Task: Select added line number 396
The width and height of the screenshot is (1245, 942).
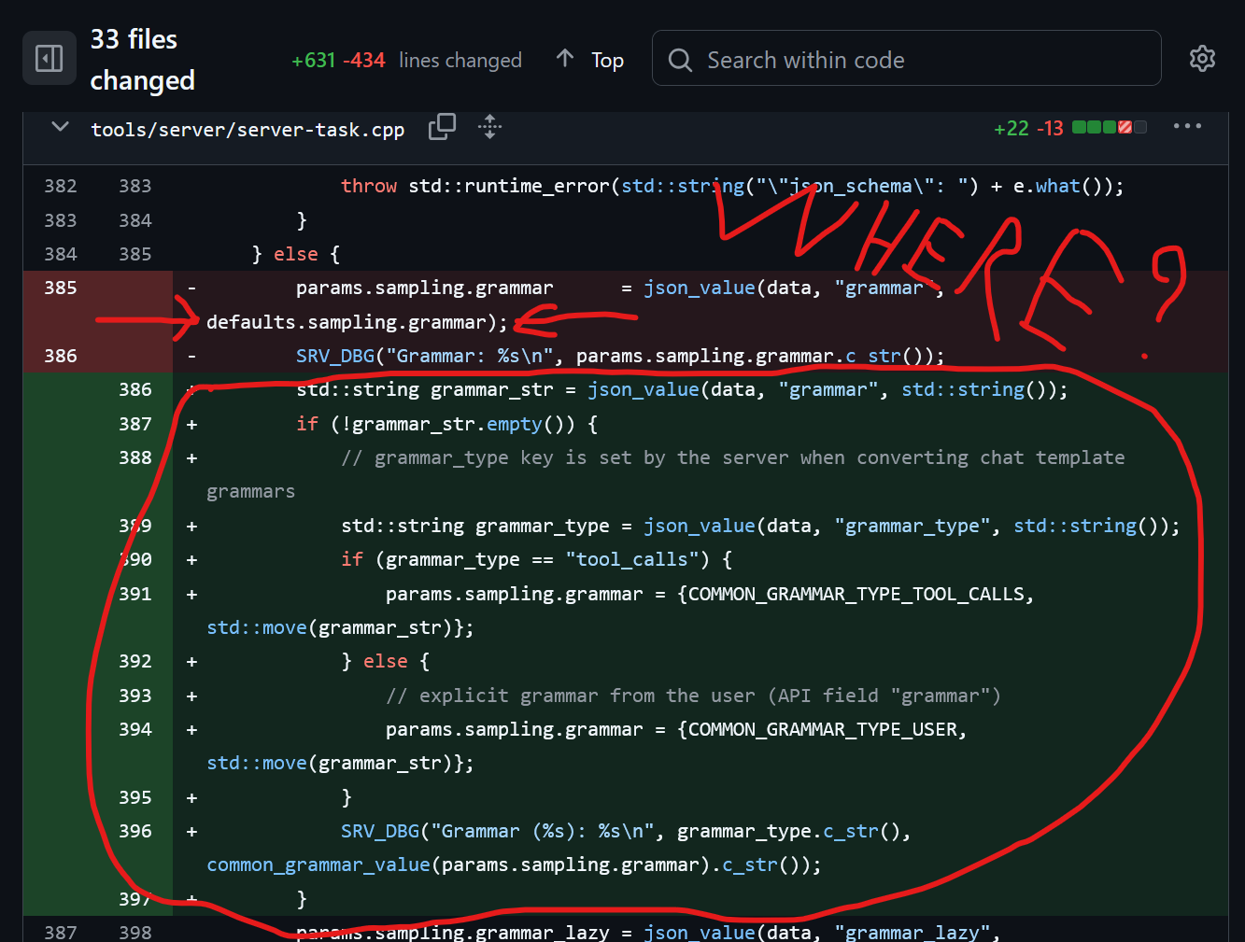Action: [135, 831]
